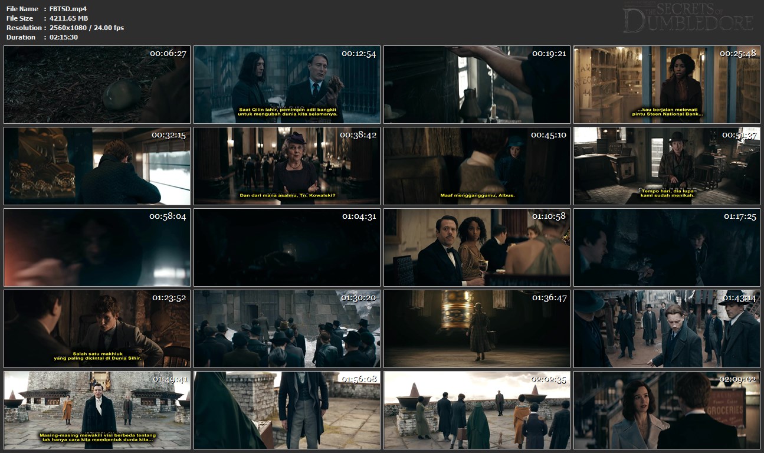Select the thumbnail at 00:12:54
Screen dimensions: 764x453
click(x=287, y=85)
